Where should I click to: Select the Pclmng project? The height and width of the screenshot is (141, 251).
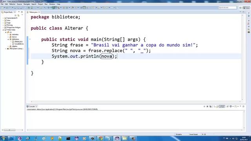click(x=9, y=25)
